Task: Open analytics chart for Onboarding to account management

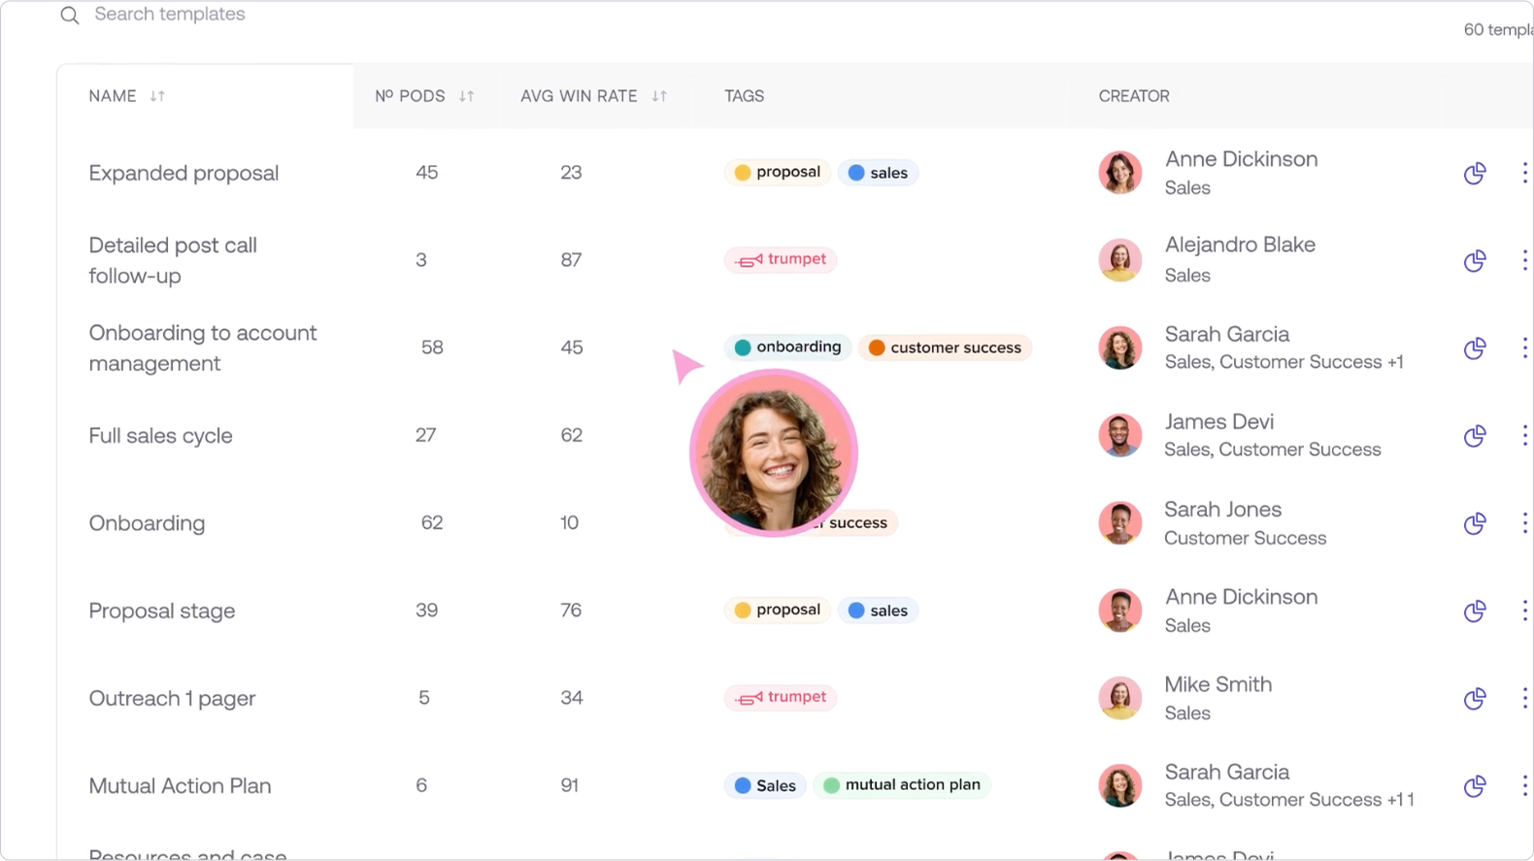Action: click(x=1475, y=348)
